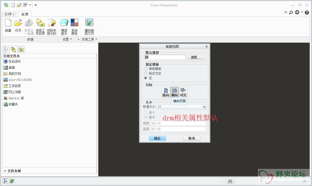Select the 主页 ribbon tab
The height and width of the screenshot is (186, 312).
pos(25,14)
